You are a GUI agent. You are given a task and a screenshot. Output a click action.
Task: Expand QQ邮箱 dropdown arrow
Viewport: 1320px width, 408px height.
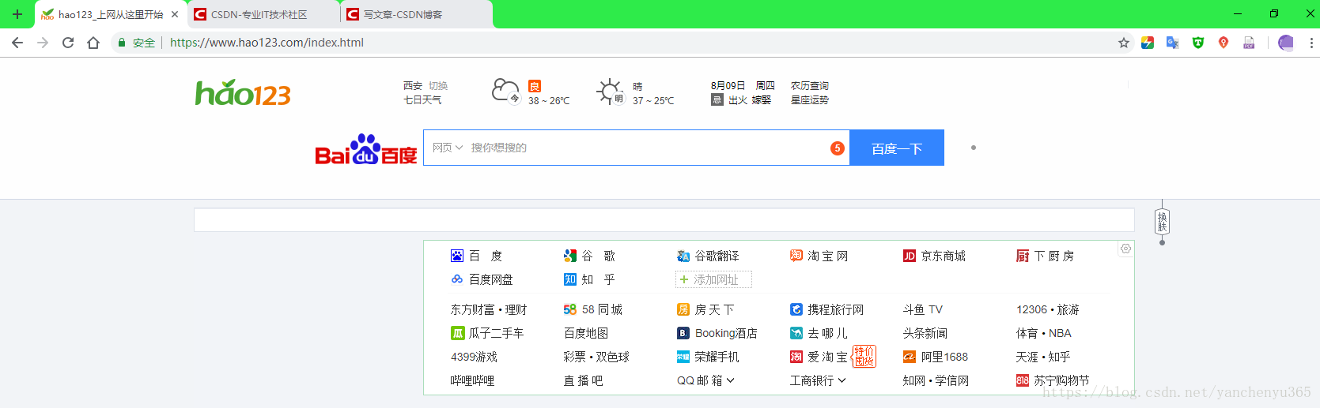coord(730,380)
